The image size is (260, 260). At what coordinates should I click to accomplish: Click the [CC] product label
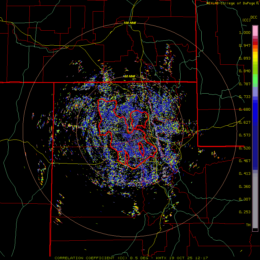(x=246, y=20)
